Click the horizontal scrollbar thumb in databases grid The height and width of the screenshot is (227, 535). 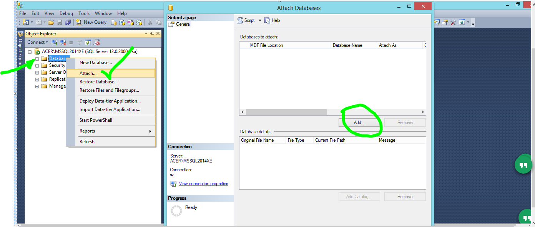coord(286,112)
